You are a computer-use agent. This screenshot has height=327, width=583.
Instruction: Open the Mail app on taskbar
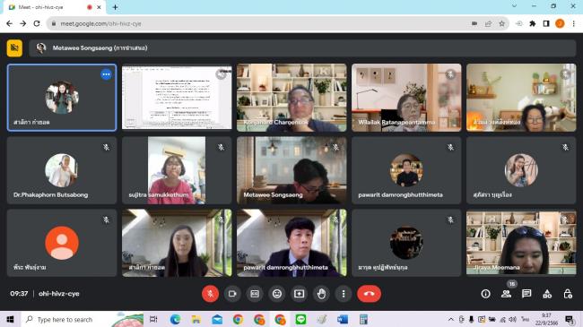(217, 319)
